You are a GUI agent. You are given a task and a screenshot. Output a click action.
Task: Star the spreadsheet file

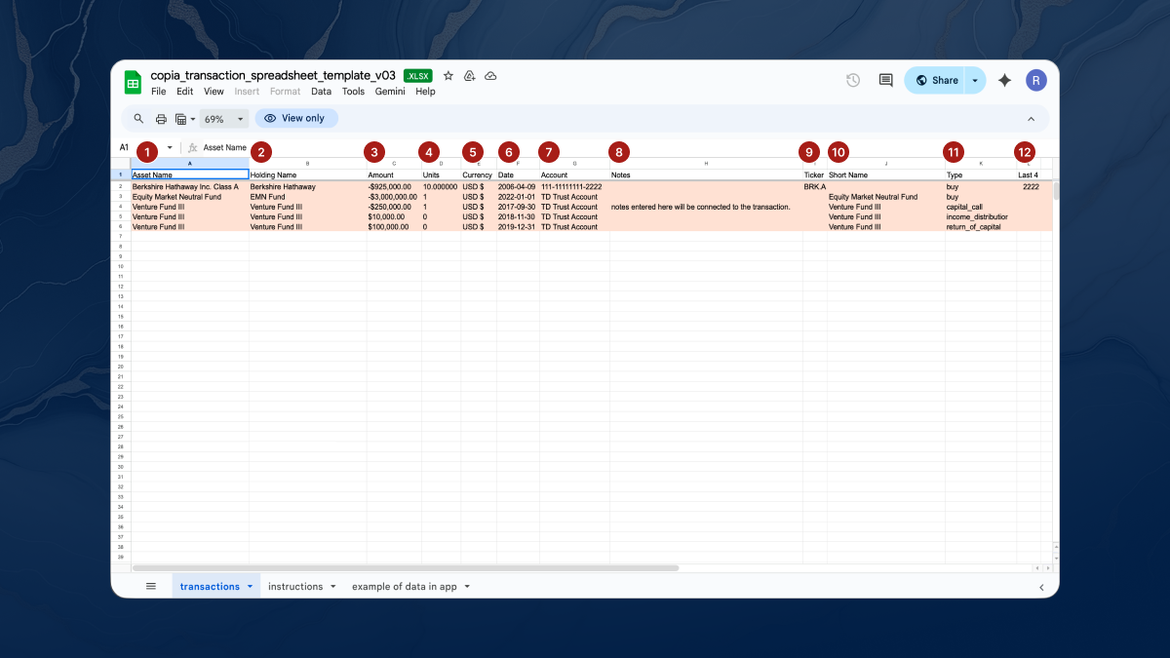pyautogui.click(x=448, y=76)
